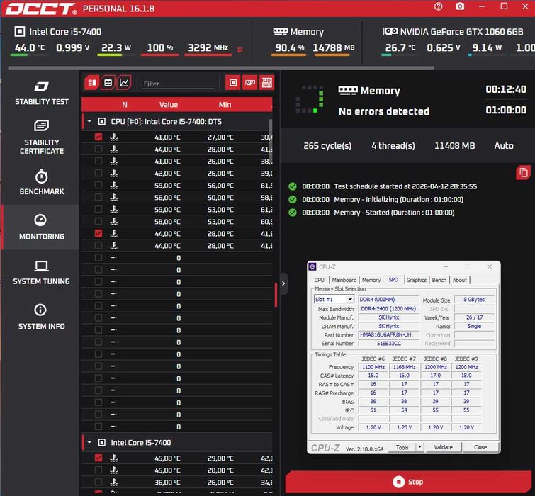
Task: Check the 58,00 °C sensor row
Action: click(98, 222)
